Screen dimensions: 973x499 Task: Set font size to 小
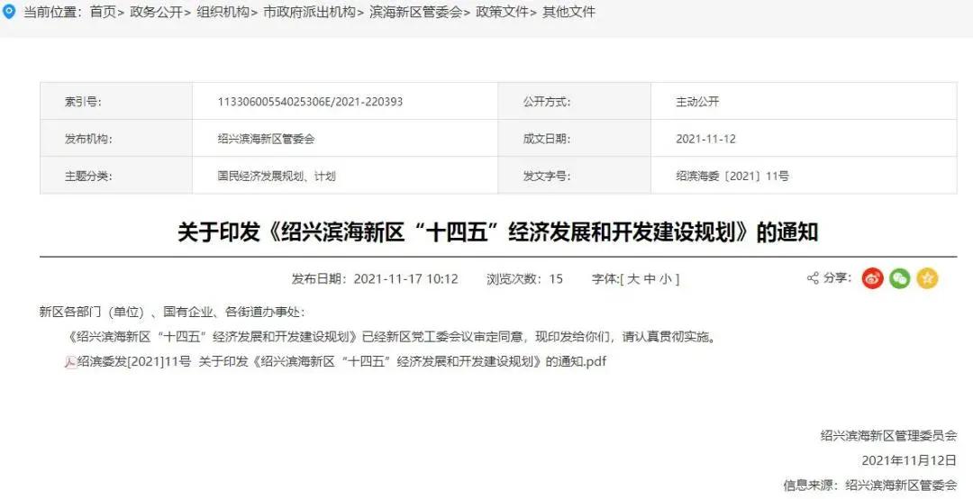coord(666,279)
